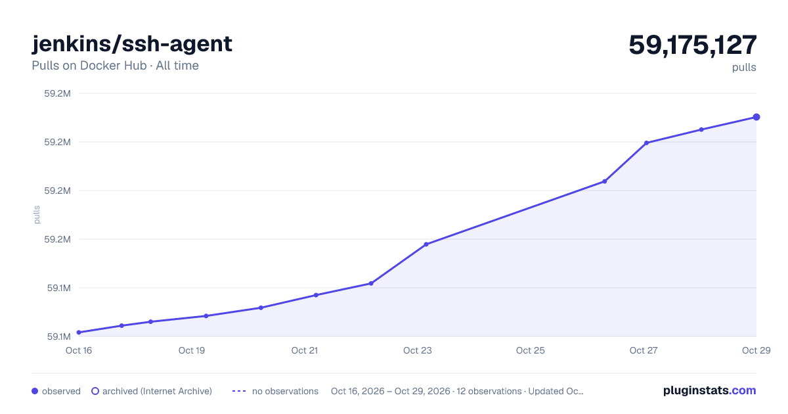
Task: Click the archived legend hollow circle
Action: coord(95,391)
